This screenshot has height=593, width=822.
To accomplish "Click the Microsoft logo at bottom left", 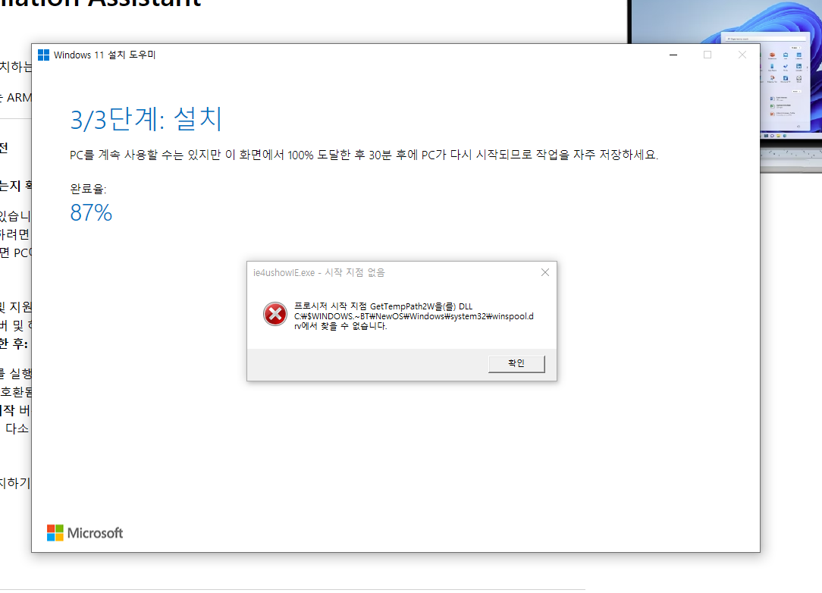I will click(85, 532).
